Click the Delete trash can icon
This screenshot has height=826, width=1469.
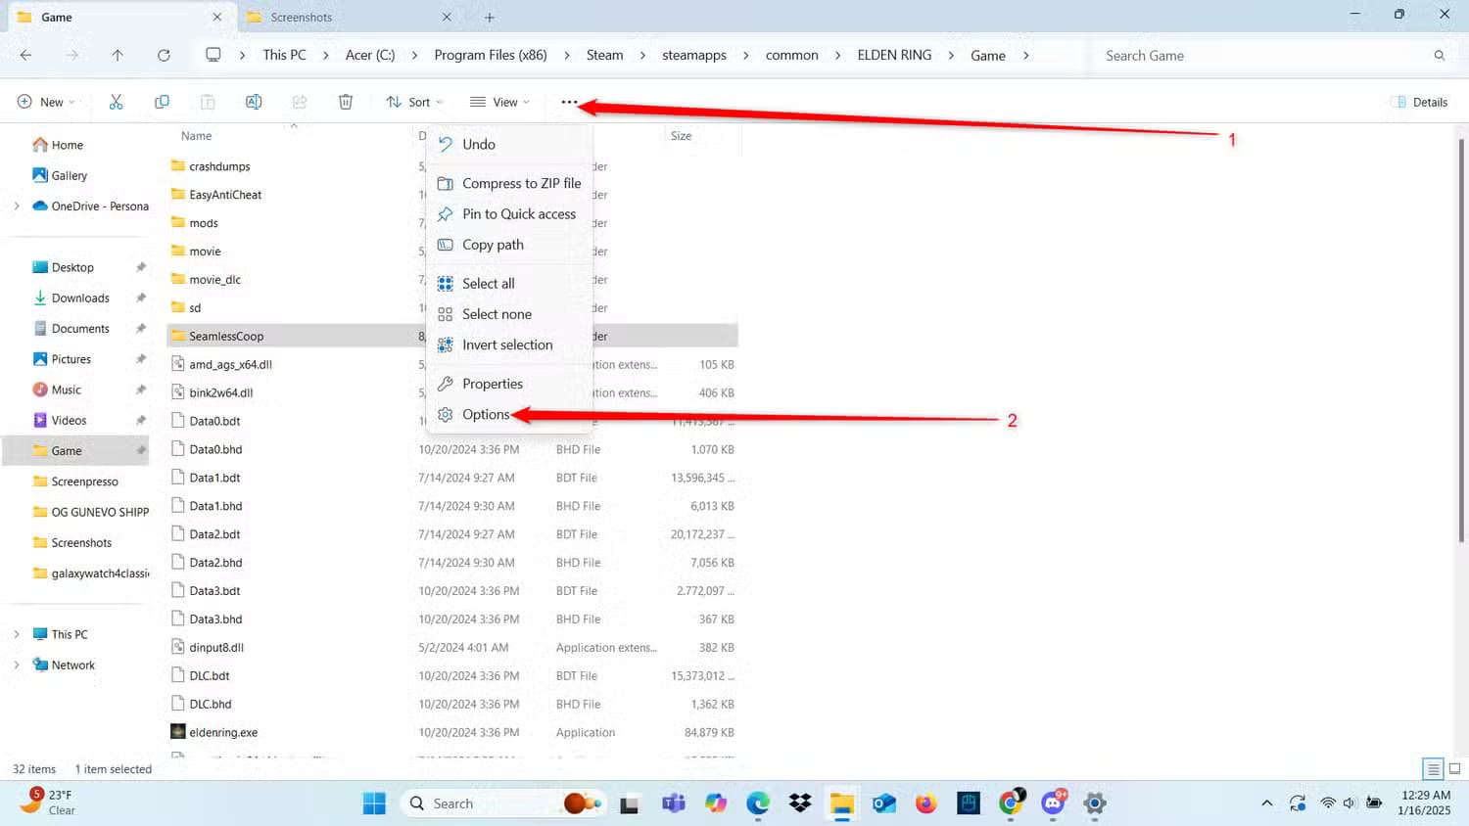coord(346,102)
